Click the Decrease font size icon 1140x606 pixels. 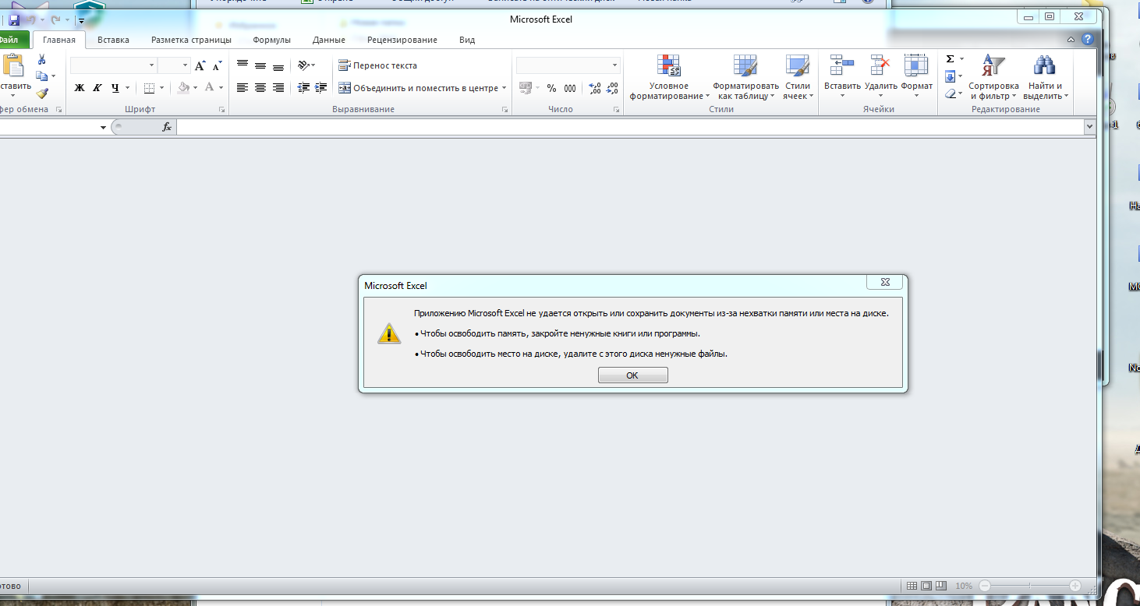[218, 65]
